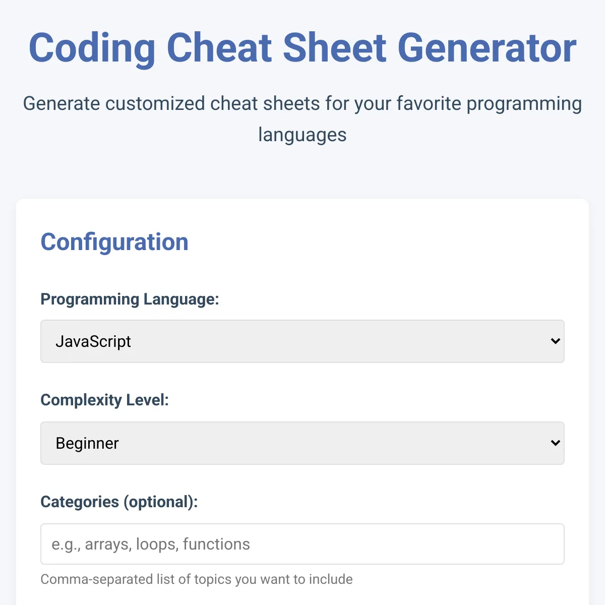Click the word 'optional' in the Categories label

pos(157,502)
